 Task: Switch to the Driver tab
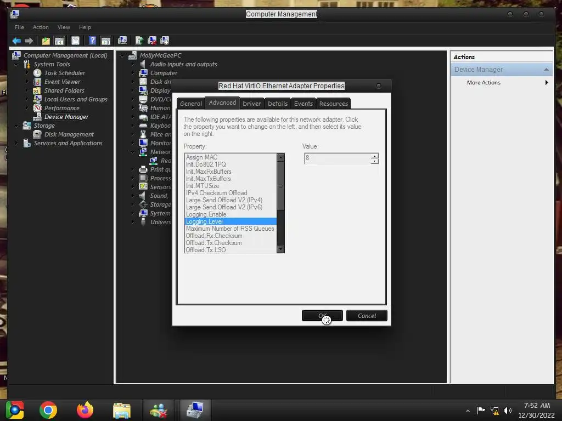(252, 104)
